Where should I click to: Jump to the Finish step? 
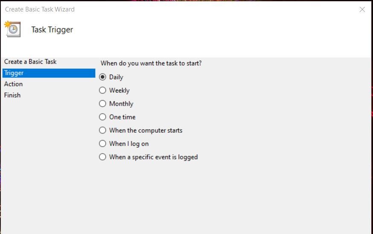point(12,95)
